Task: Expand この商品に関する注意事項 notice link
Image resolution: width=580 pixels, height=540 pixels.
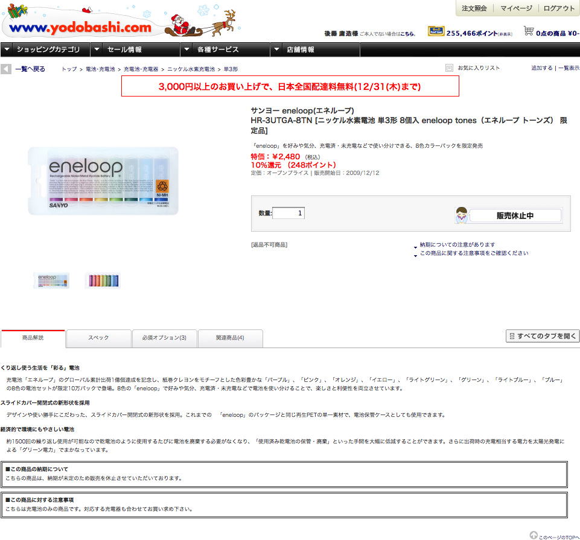Action: coord(474,253)
